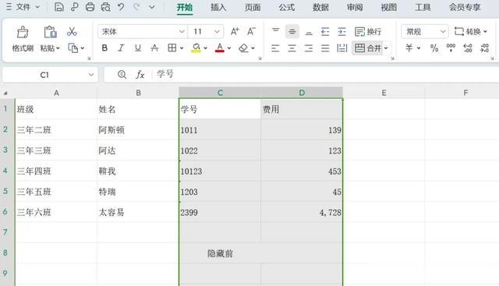Viewport: 499px width, 286px height.
Task: Click the Increase font size icon
Action: [x=235, y=31]
